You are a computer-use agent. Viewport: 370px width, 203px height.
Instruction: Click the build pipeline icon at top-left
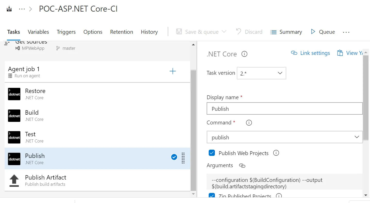pyautogui.click(x=9, y=9)
